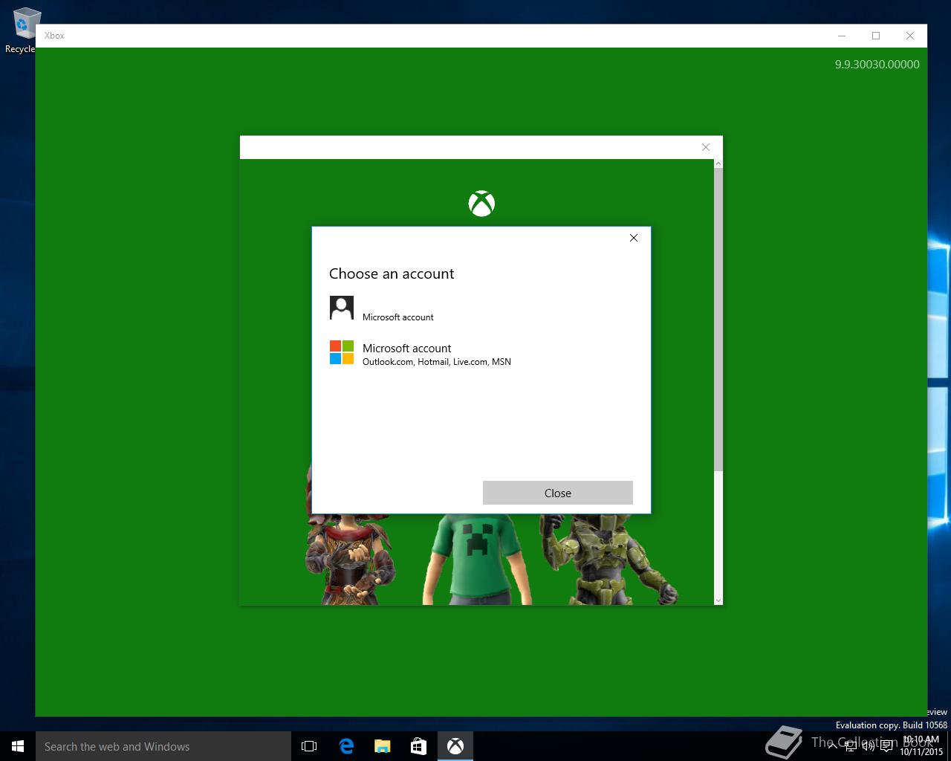Open File Explorer from the taskbar
Image resolution: width=951 pixels, height=761 pixels.
tap(382, 746)
